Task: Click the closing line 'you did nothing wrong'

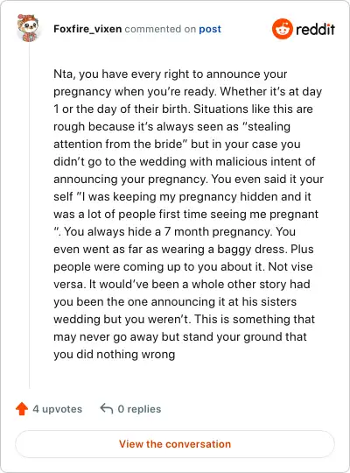Action: pyautogui.click(x=115, y=354)
